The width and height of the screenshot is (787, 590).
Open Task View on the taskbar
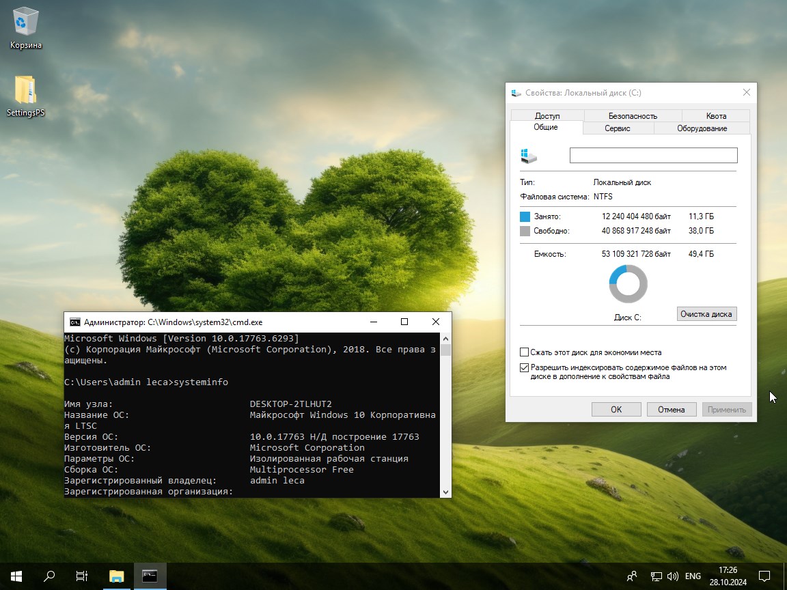81,576
